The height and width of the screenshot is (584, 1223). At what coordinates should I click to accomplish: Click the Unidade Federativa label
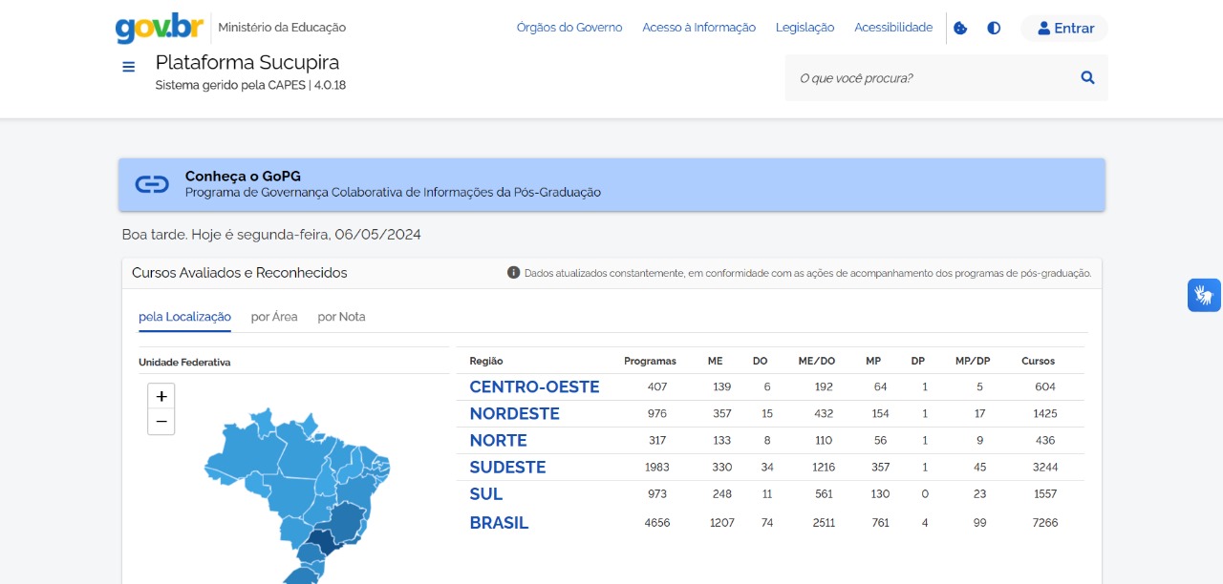point(184,362)
